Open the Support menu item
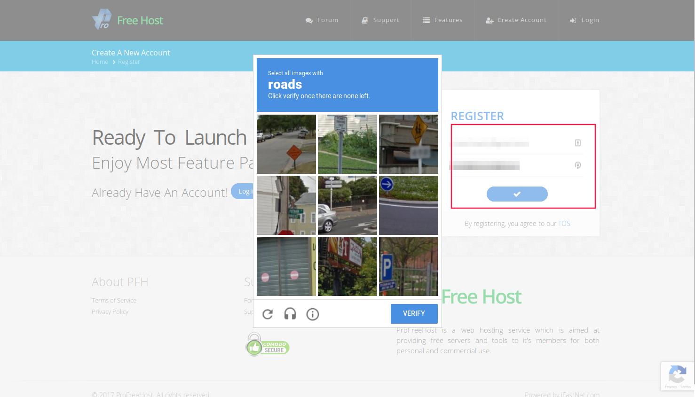This screenshot has width=695, height=397. coord(380,20)
